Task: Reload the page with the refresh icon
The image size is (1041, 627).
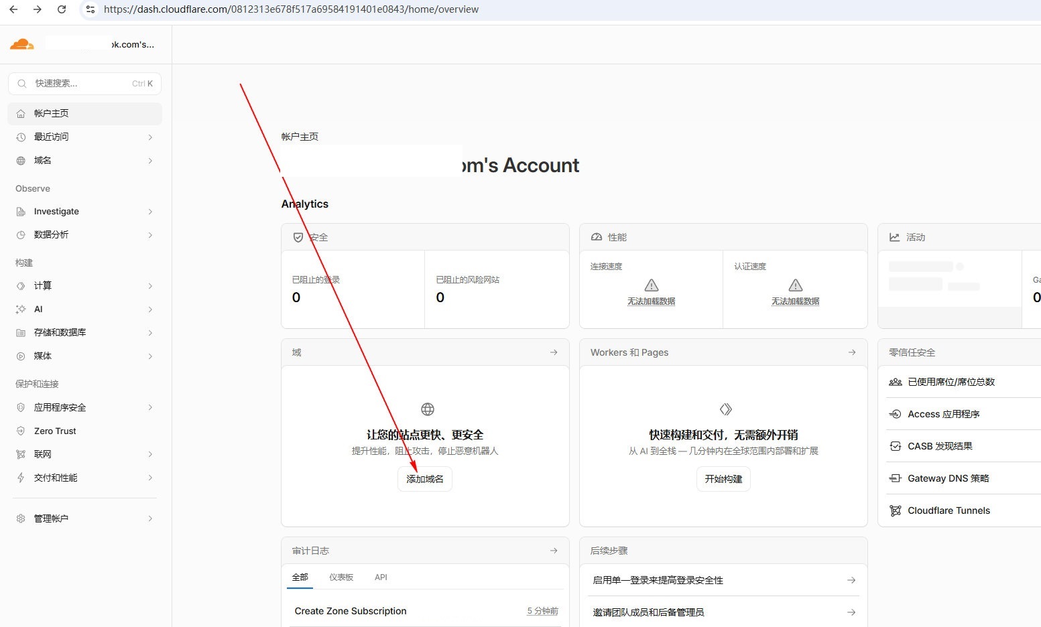Action: click(62, 9)
